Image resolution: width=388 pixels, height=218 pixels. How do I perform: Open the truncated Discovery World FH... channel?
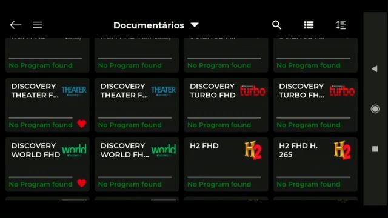(x=136, y=164)
